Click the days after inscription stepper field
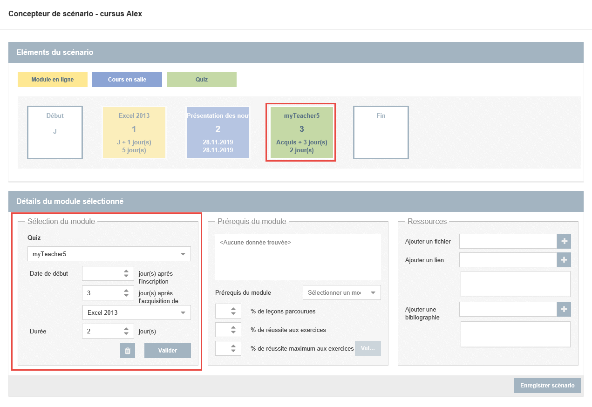 coord(102,274)
